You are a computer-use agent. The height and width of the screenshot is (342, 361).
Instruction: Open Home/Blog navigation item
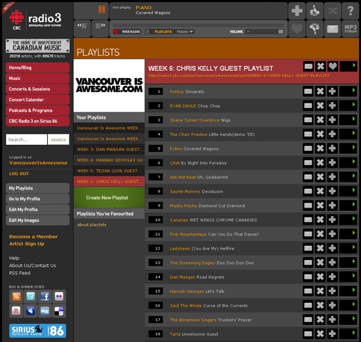(x=38, y=68)
